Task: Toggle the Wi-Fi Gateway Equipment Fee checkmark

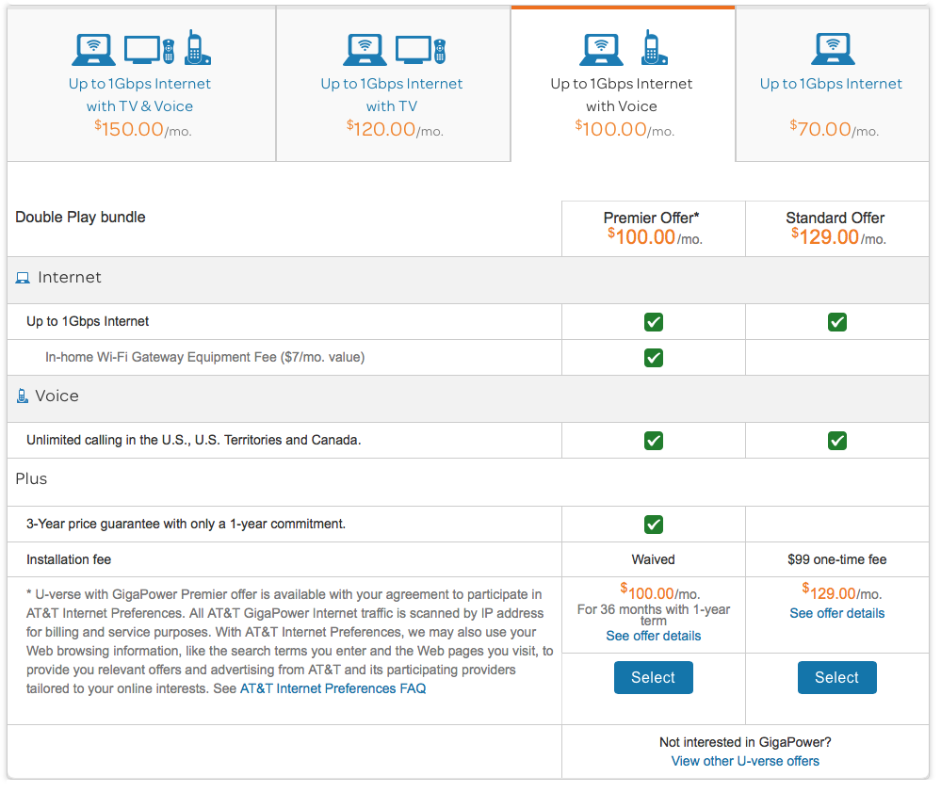Action: click(653, 357)
